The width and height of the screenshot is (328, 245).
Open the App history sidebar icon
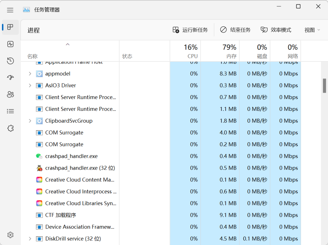(x=10, y=61)
